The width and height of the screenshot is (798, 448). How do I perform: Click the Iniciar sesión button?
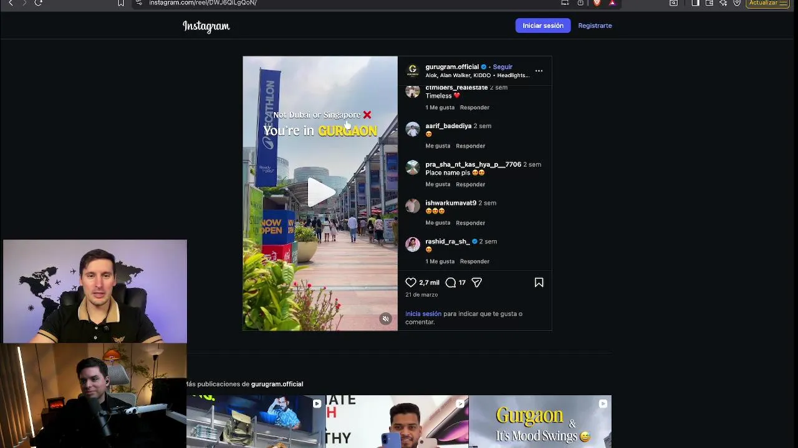coord(543,26)
